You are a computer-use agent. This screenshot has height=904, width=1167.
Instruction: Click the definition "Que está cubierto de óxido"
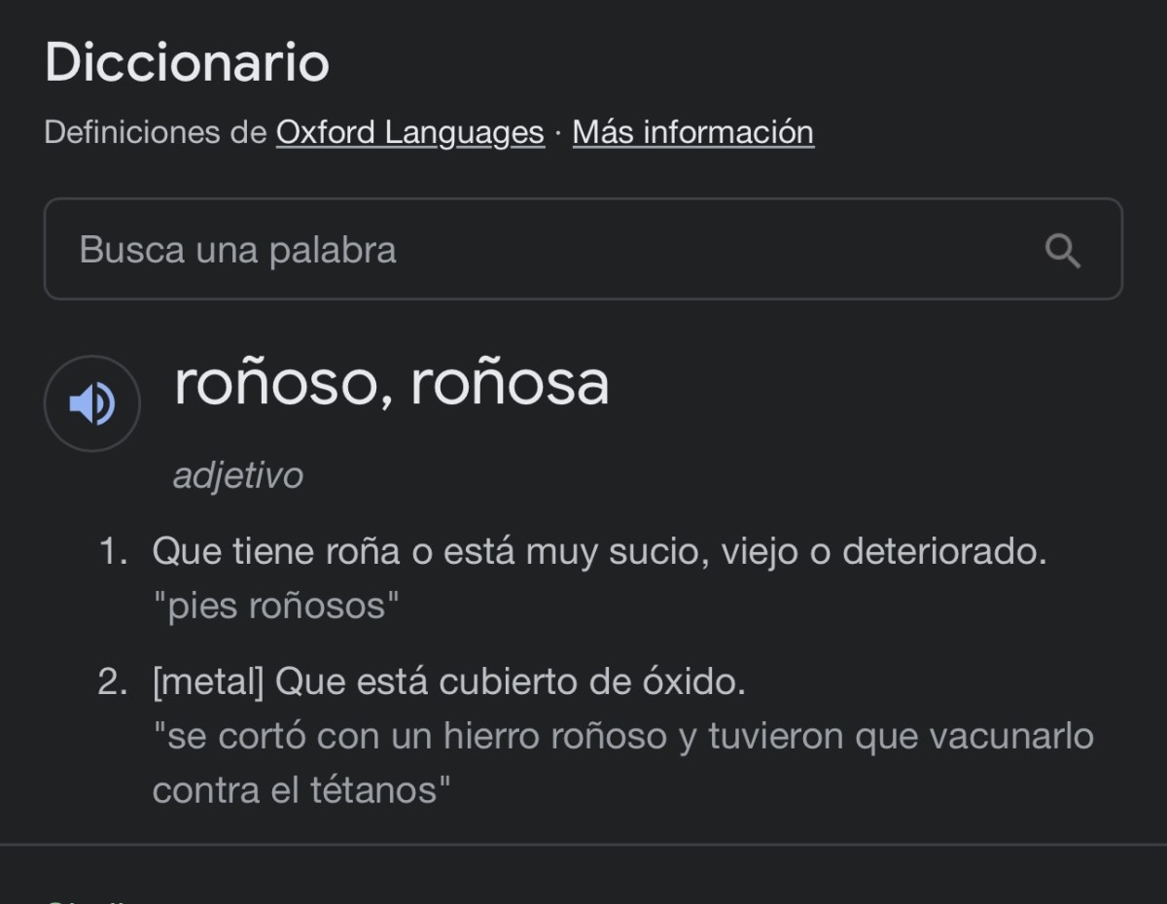click(x=511, y=682)
